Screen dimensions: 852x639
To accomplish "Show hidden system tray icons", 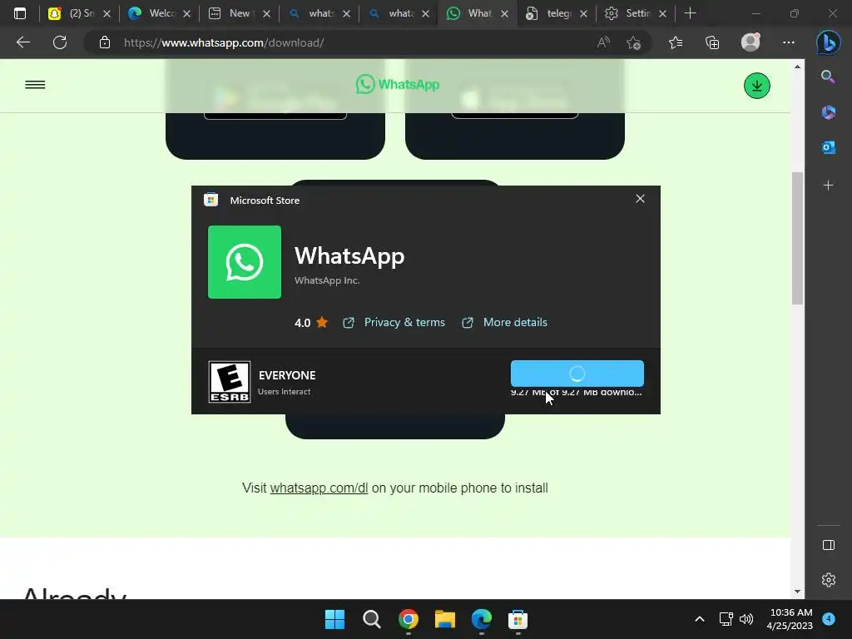I will [x=700, y=619].
